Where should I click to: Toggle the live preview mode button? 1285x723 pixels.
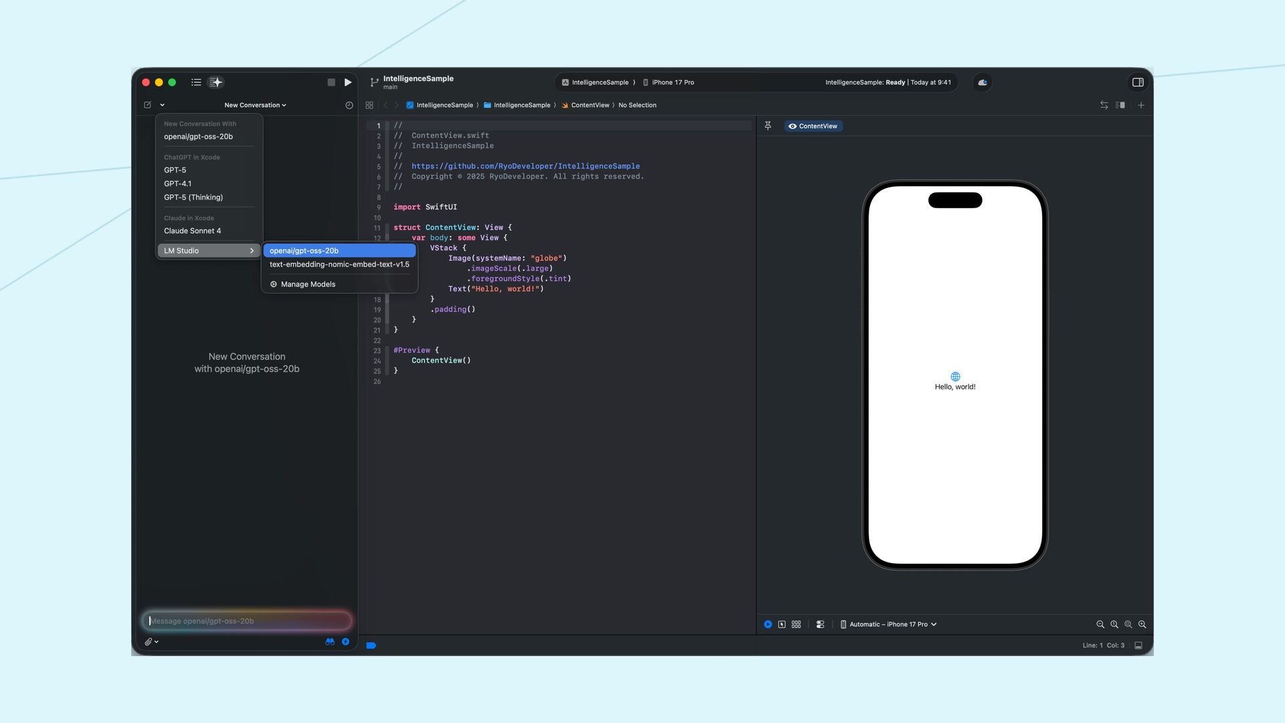click(x=768, y=624)
